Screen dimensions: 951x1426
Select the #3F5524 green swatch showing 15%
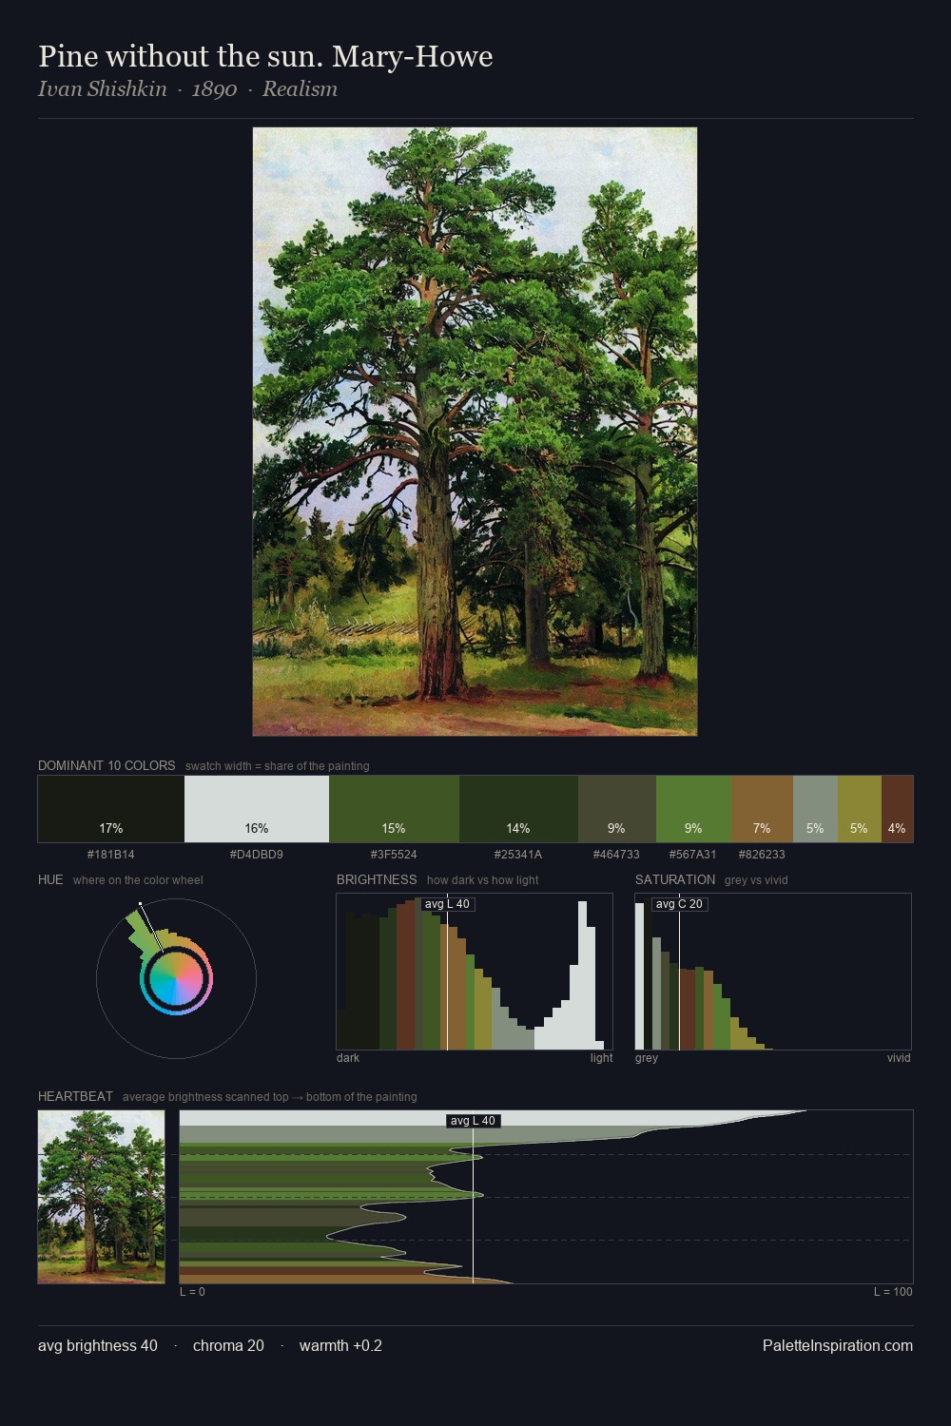pyautogui.click(x=394, y=809)
